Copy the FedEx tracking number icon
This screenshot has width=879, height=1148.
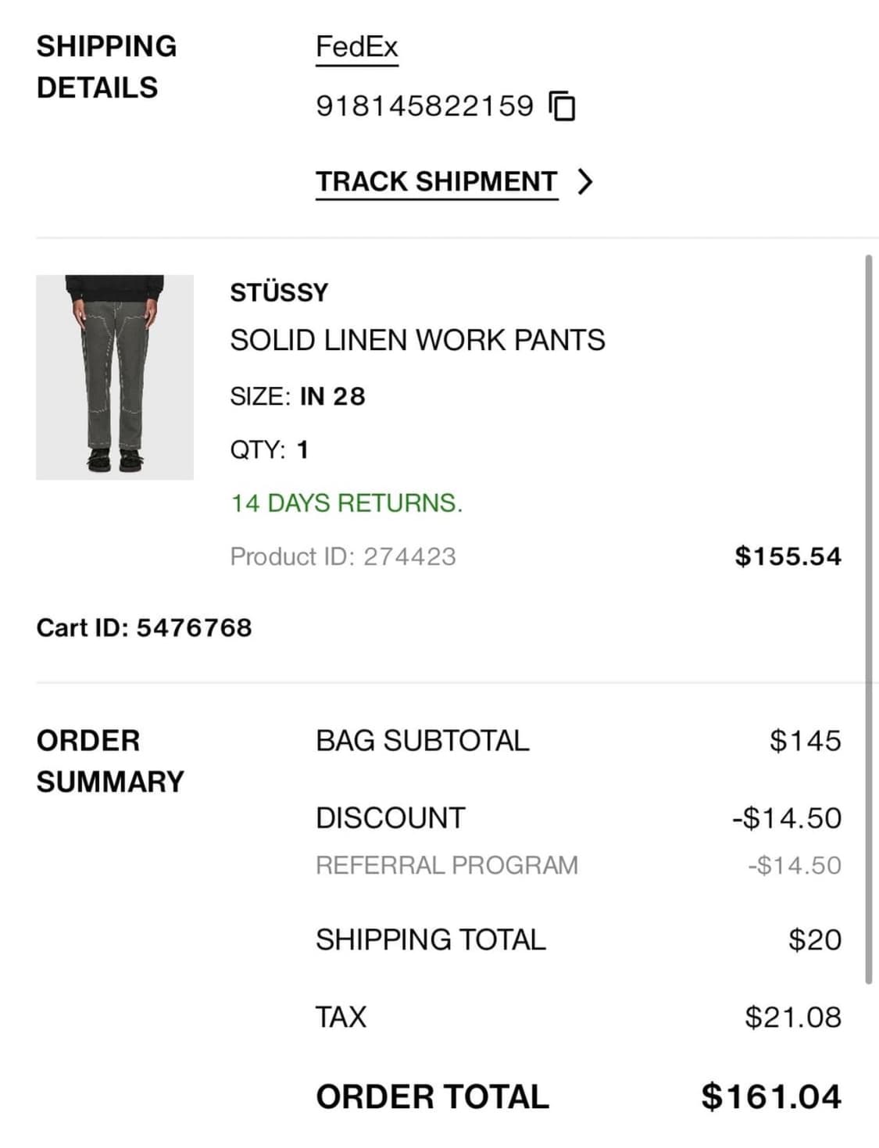click(563, 106)
